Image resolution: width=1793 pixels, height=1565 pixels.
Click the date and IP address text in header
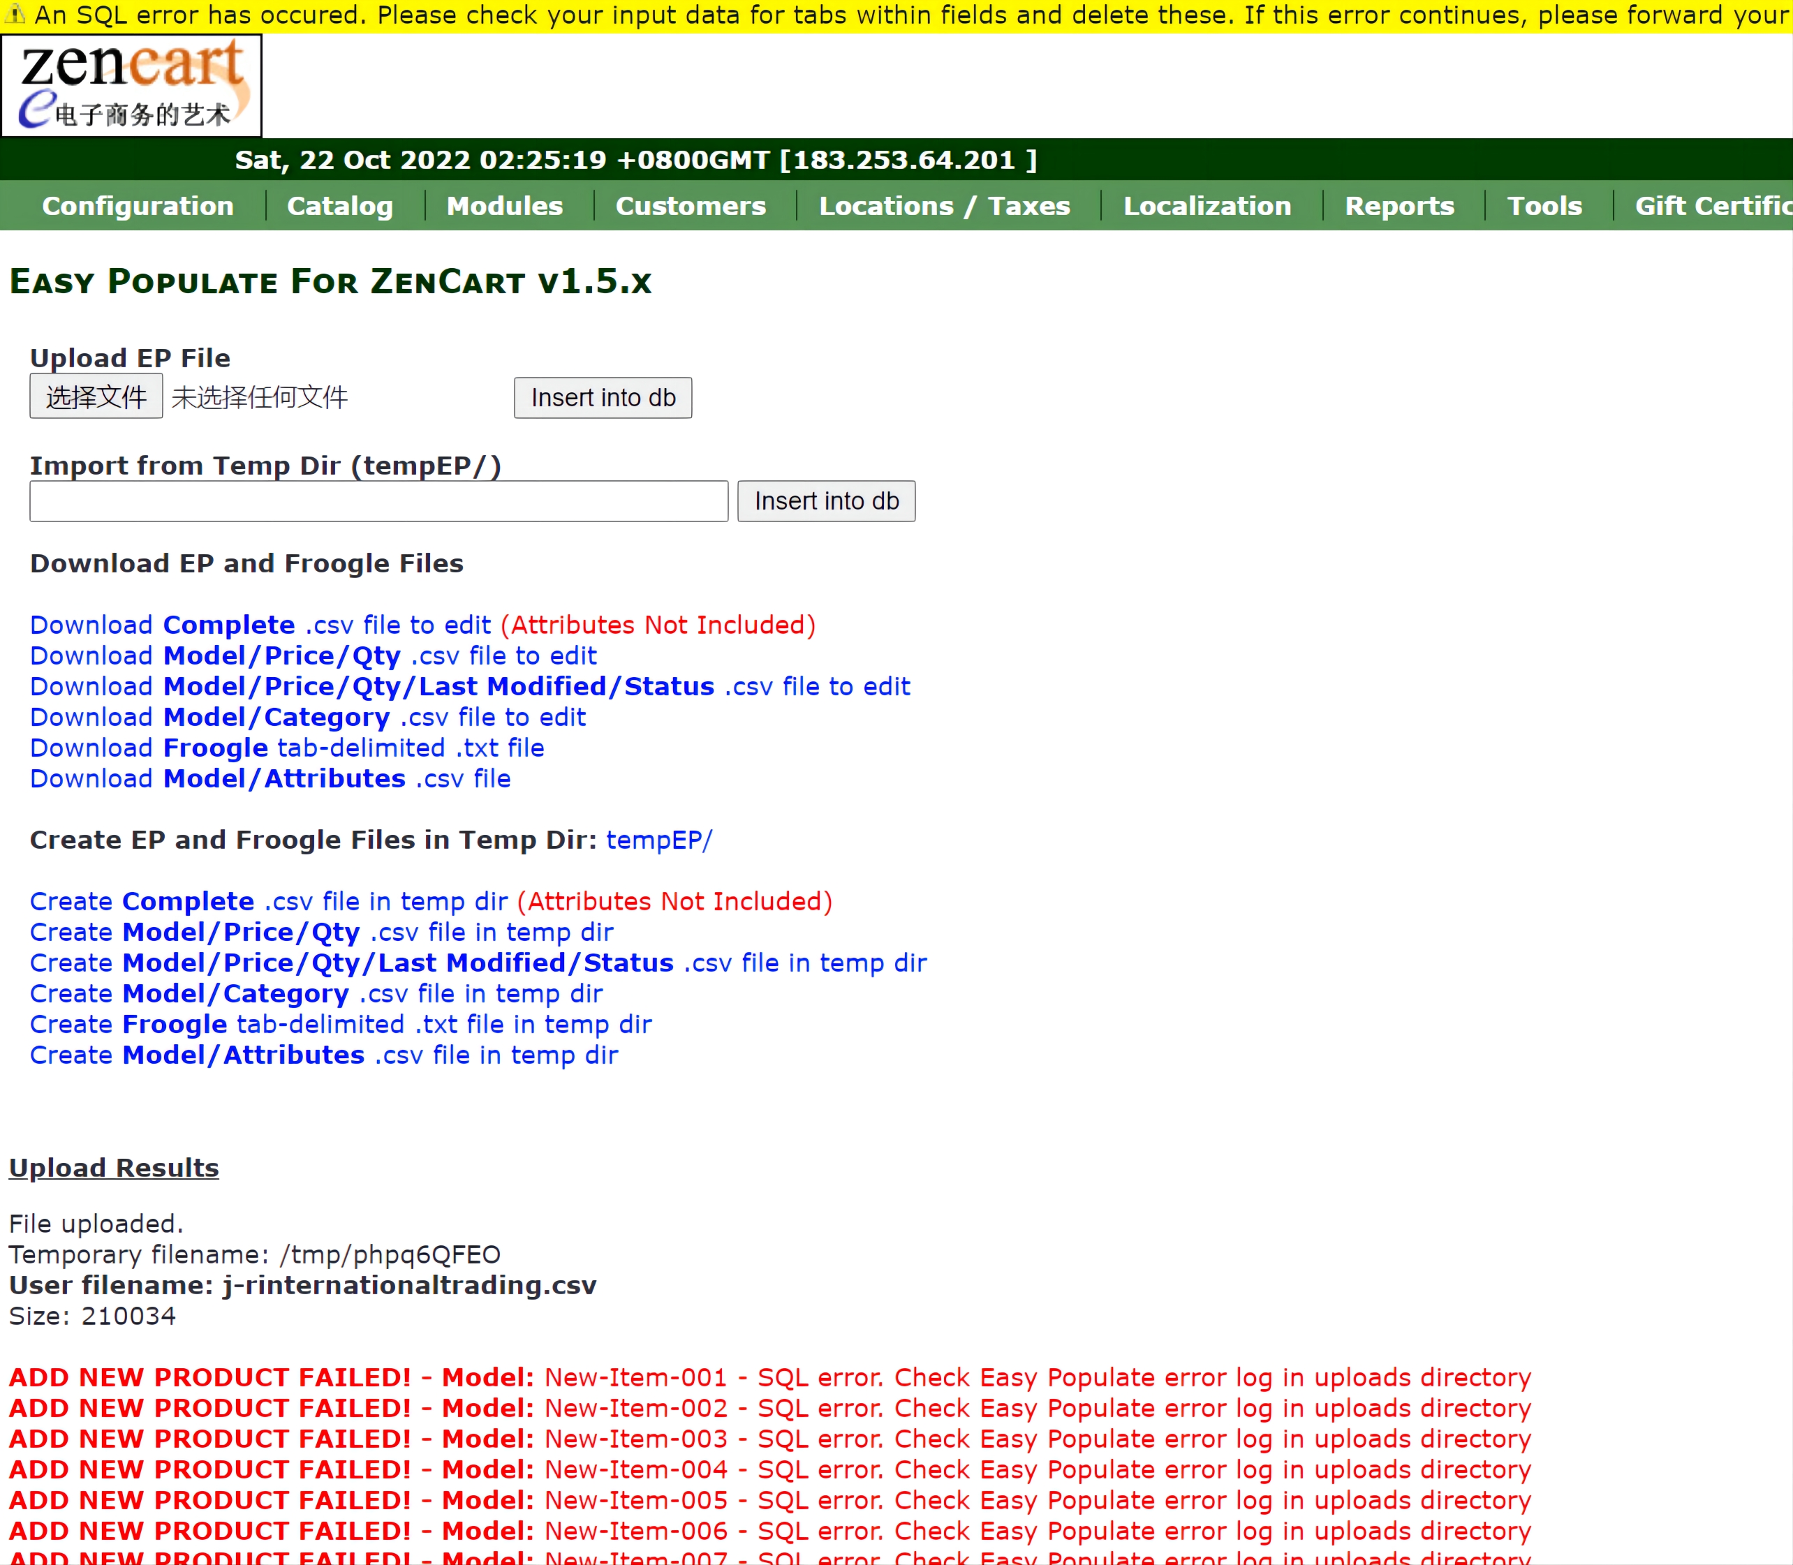pos(636,160)
